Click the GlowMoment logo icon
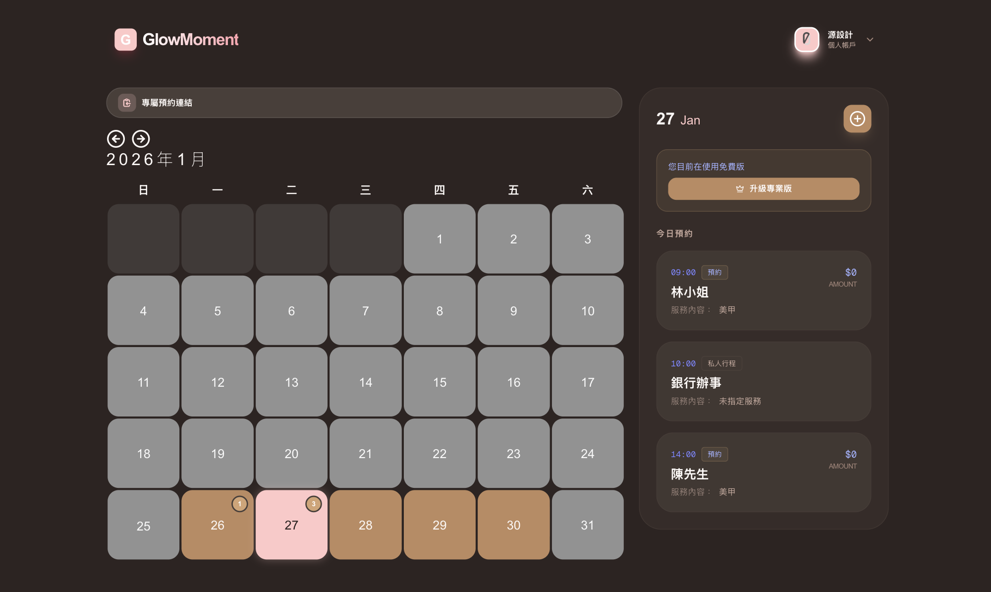The image size is (991, 592). [x=125, y=39]
